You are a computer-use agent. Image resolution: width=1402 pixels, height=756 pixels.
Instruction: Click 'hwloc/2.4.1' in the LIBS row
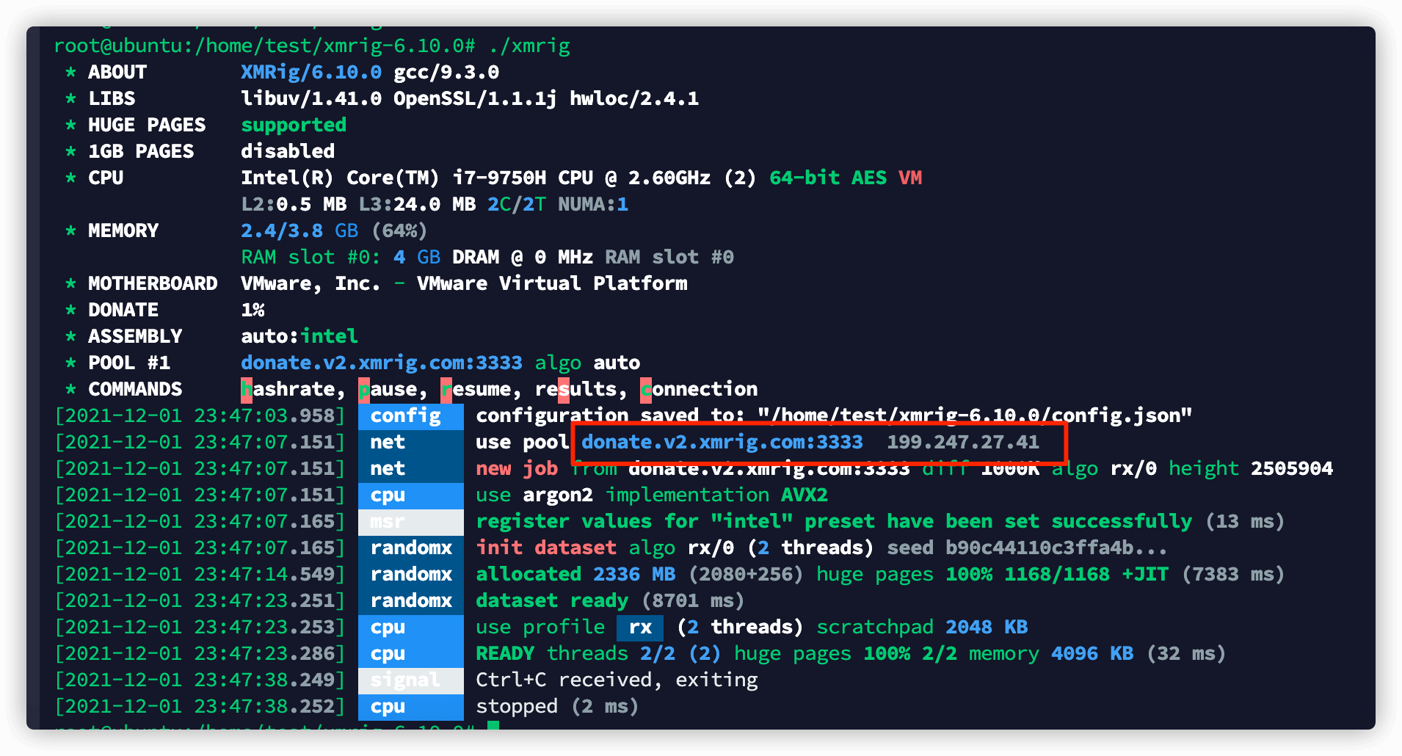pyautogui.click(x=634, y=98)
